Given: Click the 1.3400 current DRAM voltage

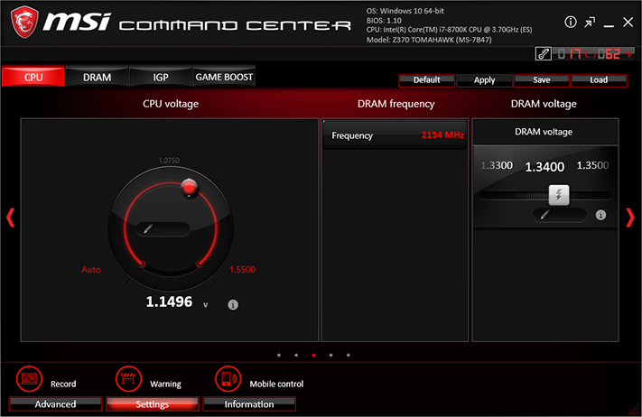Looking at the screenshot, I should pyautogui.click(x=544, y=167).
